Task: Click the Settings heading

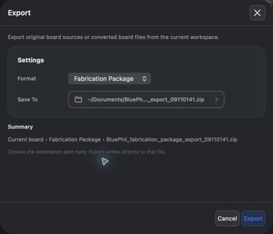Action: [x=31, y=60]
